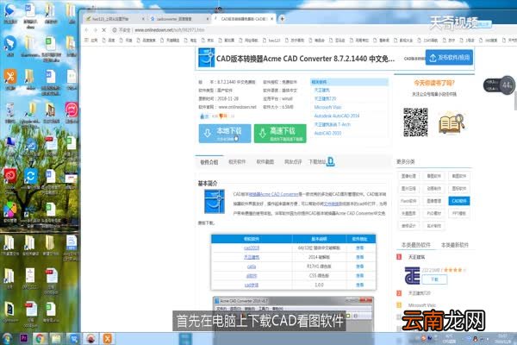Open Autodesk AutoCAD 2014 related link

coord(337,116)
